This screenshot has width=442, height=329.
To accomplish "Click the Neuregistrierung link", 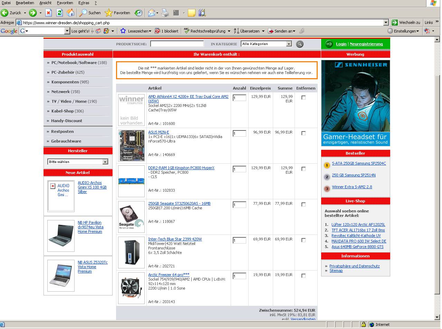I will coord(366,44).
